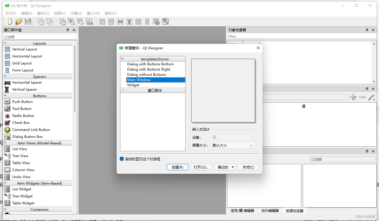The width and height of the screenshot is (379, 221).
Task: Collapse the Containers category
Action: pyautogui.click(x=5, y=209)
